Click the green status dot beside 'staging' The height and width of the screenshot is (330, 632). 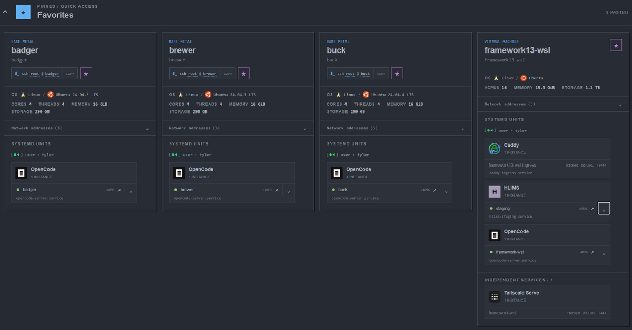coord(491,209)
